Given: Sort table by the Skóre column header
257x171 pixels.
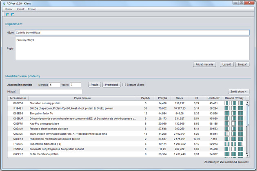Looking at the screenshot, I should [x=179, y=98].
